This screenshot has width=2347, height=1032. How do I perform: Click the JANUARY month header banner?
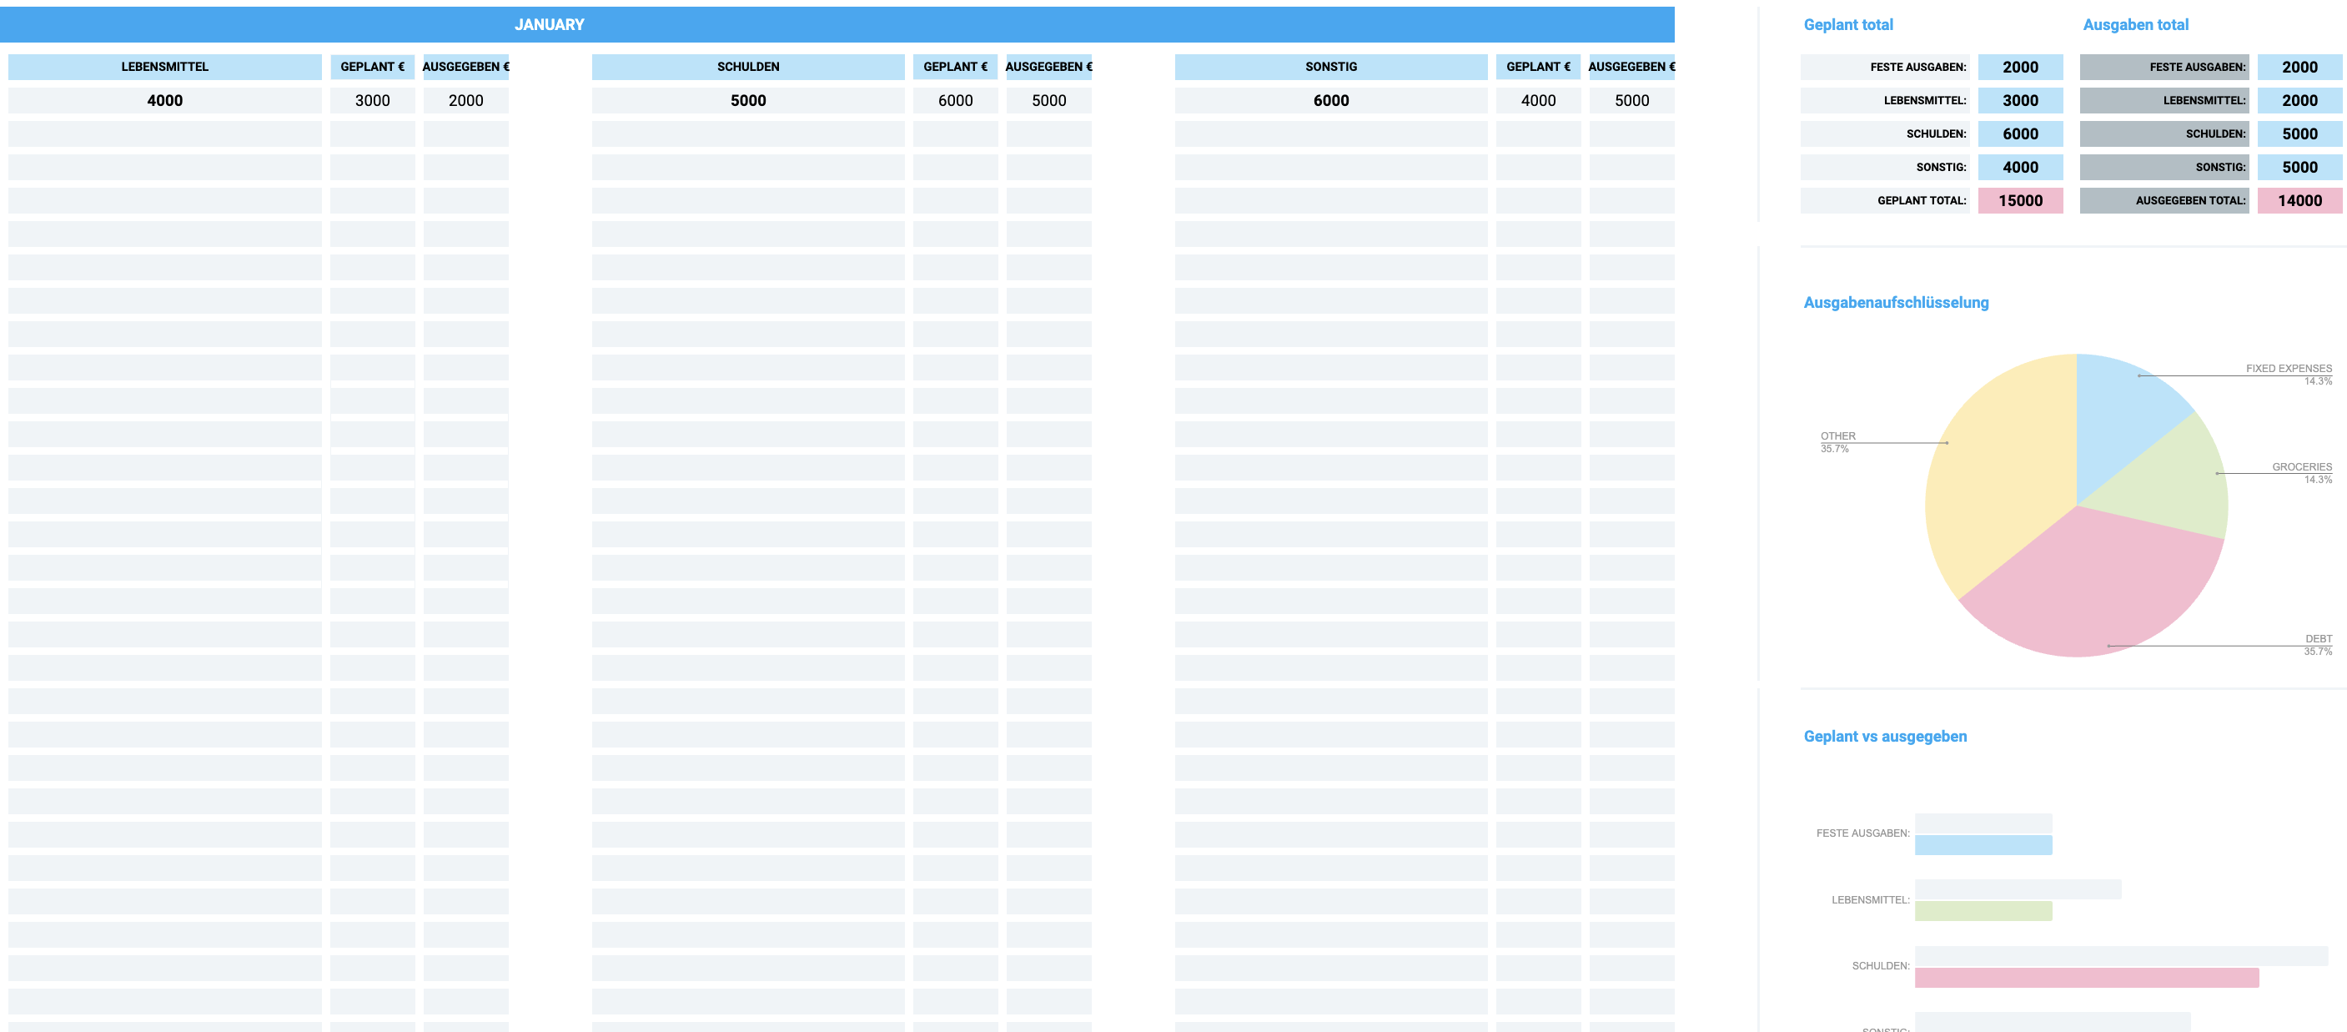coord(837,25)
